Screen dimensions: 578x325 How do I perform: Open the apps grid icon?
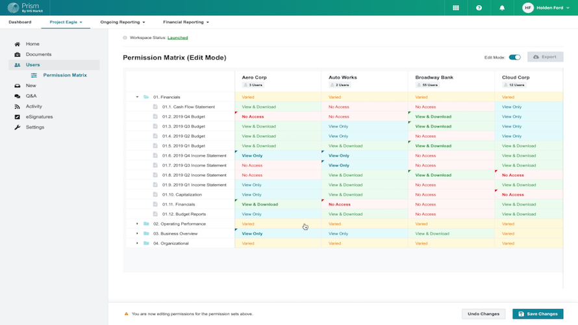(456, 8)
